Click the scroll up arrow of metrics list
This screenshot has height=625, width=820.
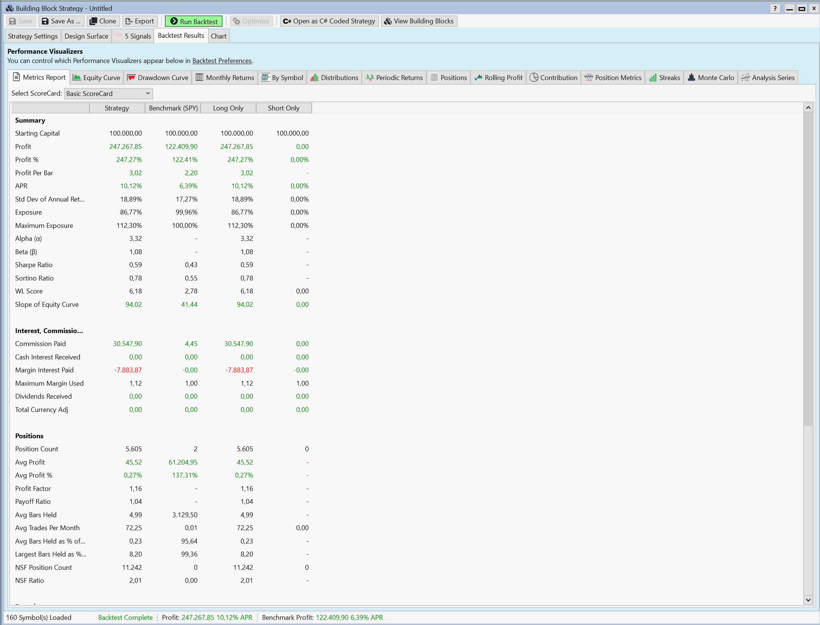[808, 108]
